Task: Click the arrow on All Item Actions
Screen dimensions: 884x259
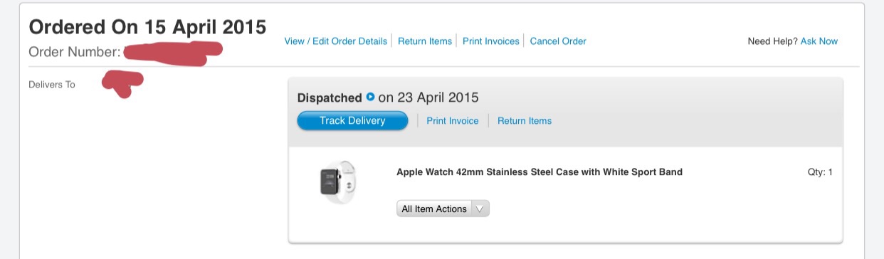Action: pos(480,208)
